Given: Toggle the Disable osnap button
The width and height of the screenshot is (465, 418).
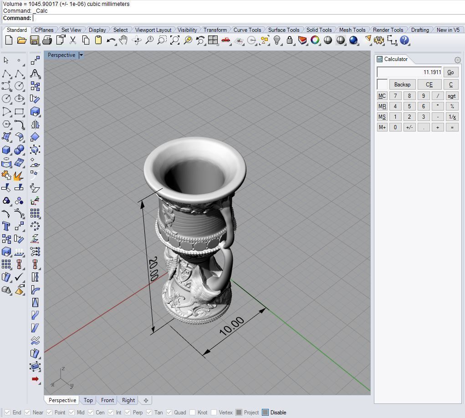Looking at the screenshot, I should click(266, 413).
